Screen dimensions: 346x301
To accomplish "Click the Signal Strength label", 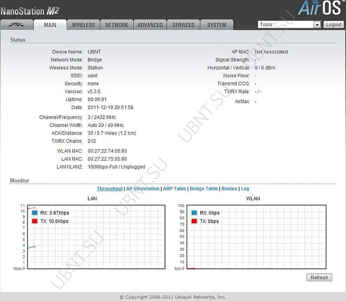I will (x=233, y=60).
